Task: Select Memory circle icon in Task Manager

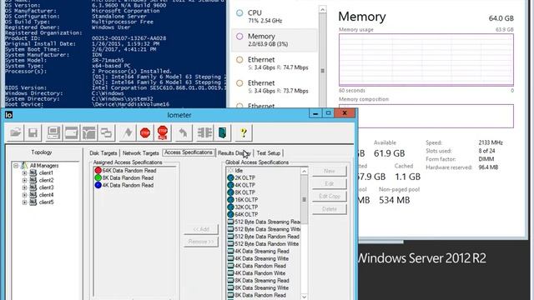Action: tap(239, 37)
